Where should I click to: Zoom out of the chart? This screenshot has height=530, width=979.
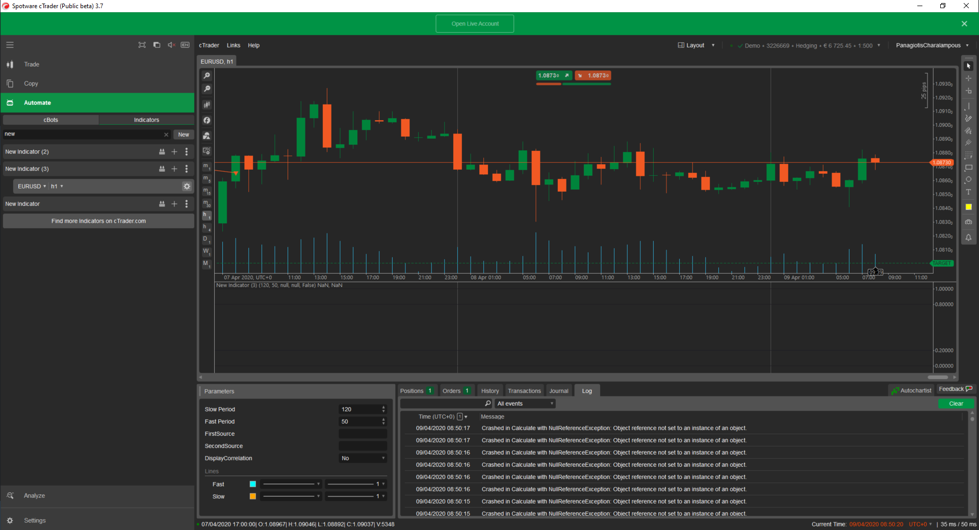point(207,89)
